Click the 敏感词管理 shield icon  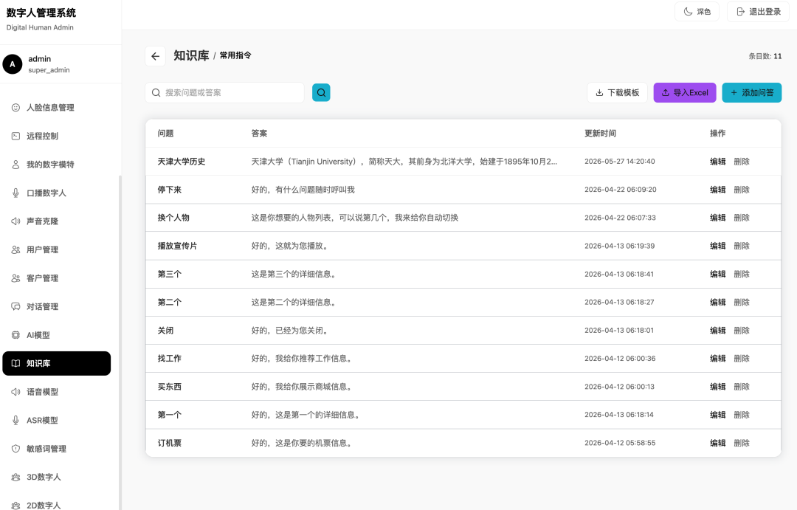(x=15, y=449)
